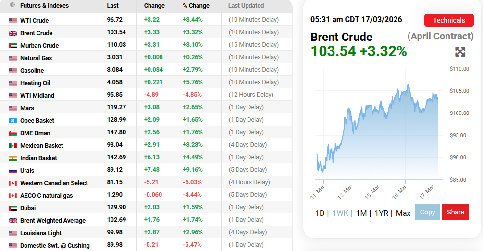Viewport: 483px width, 251px height.
Task: Click the Canada flag beside Western Canadian Select
Action: [x=12, y=183]
